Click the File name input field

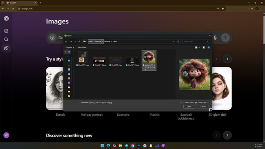(x=135, y=102)
